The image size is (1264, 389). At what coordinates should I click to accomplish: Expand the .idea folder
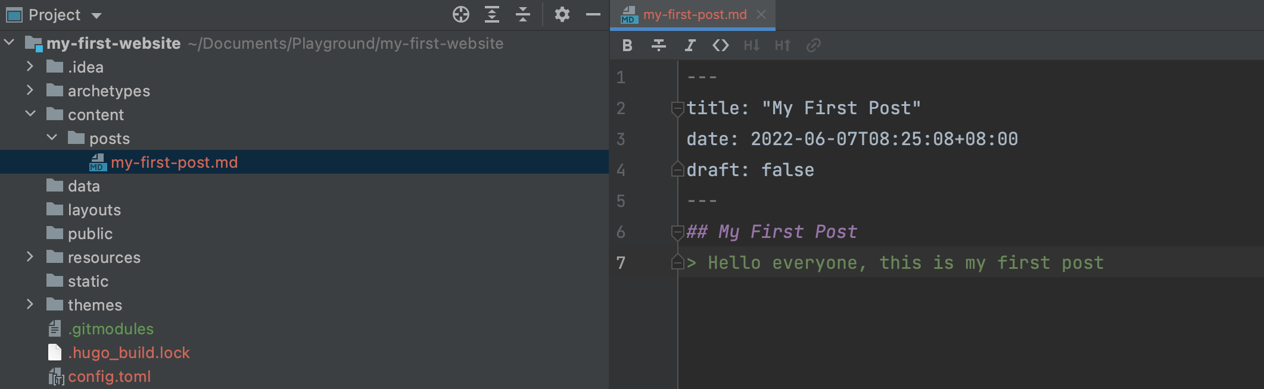tap(30, 67)
